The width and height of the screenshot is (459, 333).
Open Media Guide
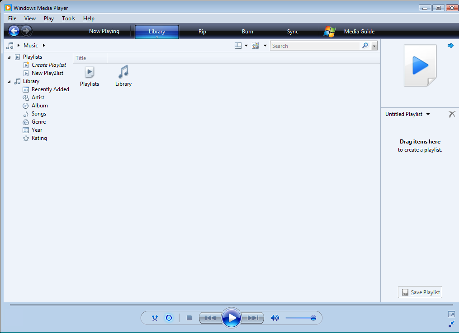coord(359,31)
